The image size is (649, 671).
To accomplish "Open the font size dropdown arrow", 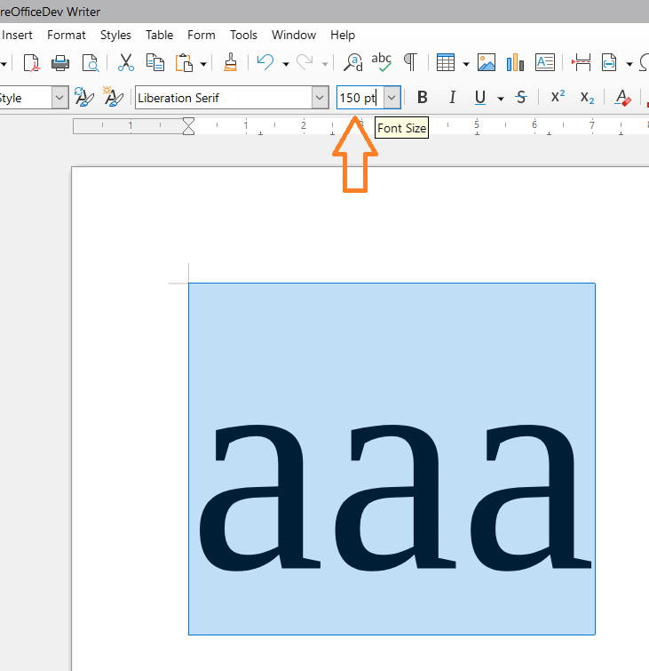I will [392, 98].
